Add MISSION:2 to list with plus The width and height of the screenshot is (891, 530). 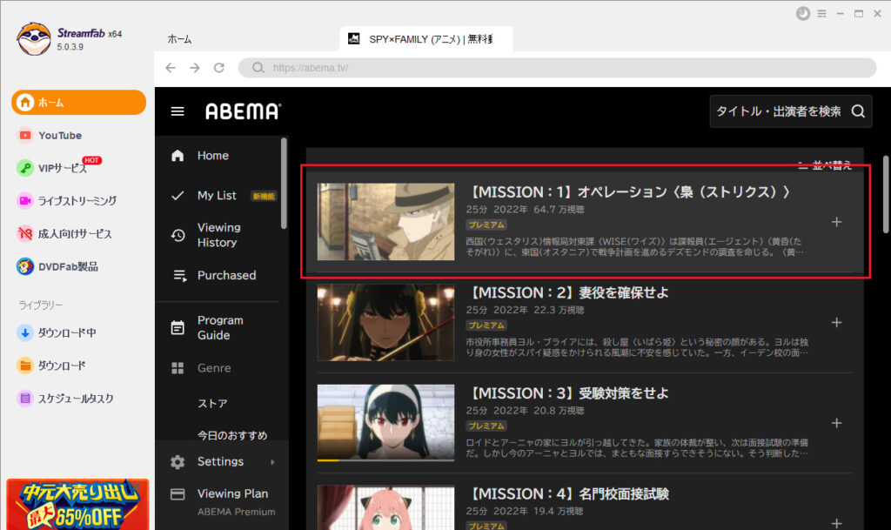pos(836,322)
